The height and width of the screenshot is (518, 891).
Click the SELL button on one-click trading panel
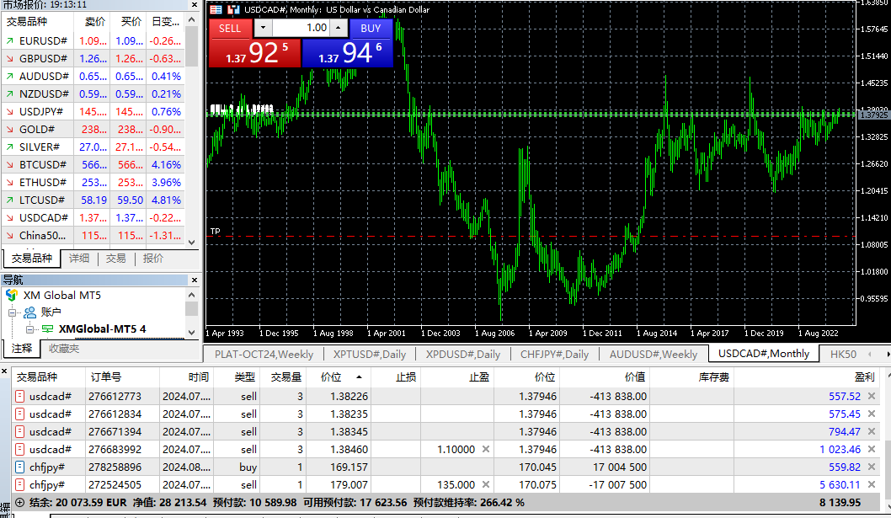point(230,28)
